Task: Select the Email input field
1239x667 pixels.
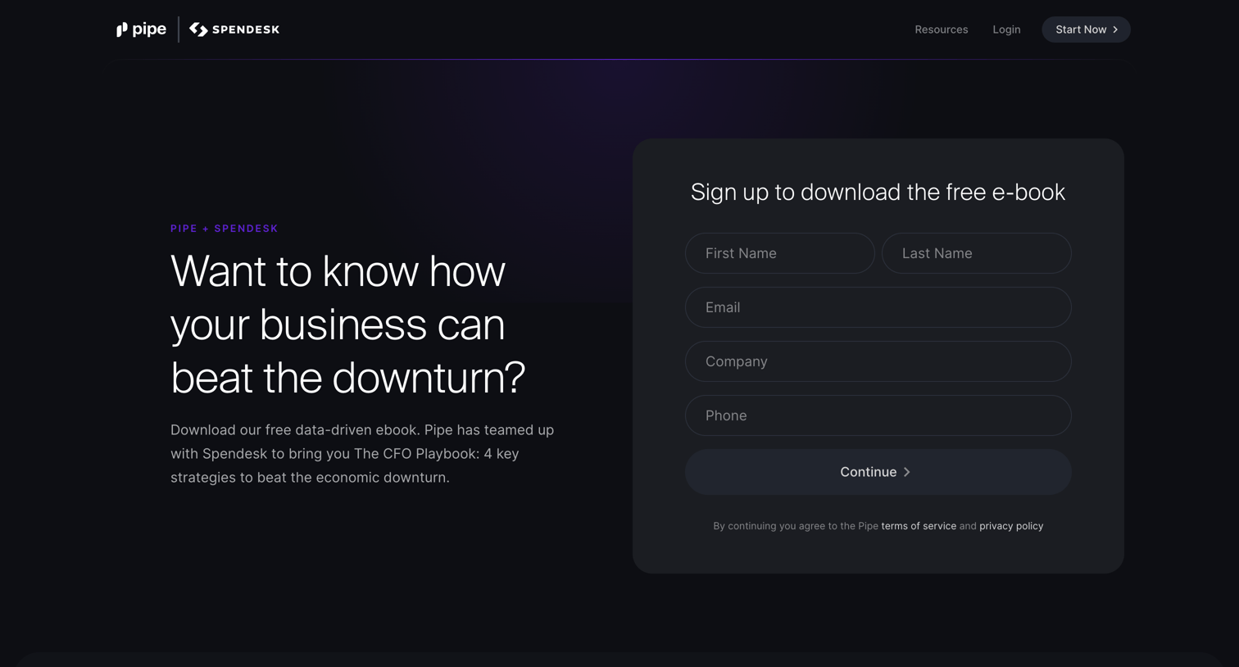Action: point(878,307)
